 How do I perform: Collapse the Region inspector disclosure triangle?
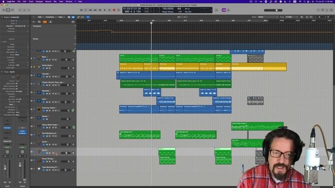click(x=2, y=17)
